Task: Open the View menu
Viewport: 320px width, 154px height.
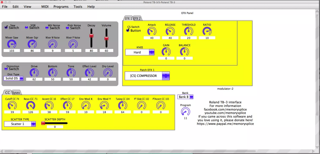Action: click(x=27, y=7)
